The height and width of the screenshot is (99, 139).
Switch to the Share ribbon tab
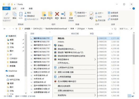click(23, 8)
